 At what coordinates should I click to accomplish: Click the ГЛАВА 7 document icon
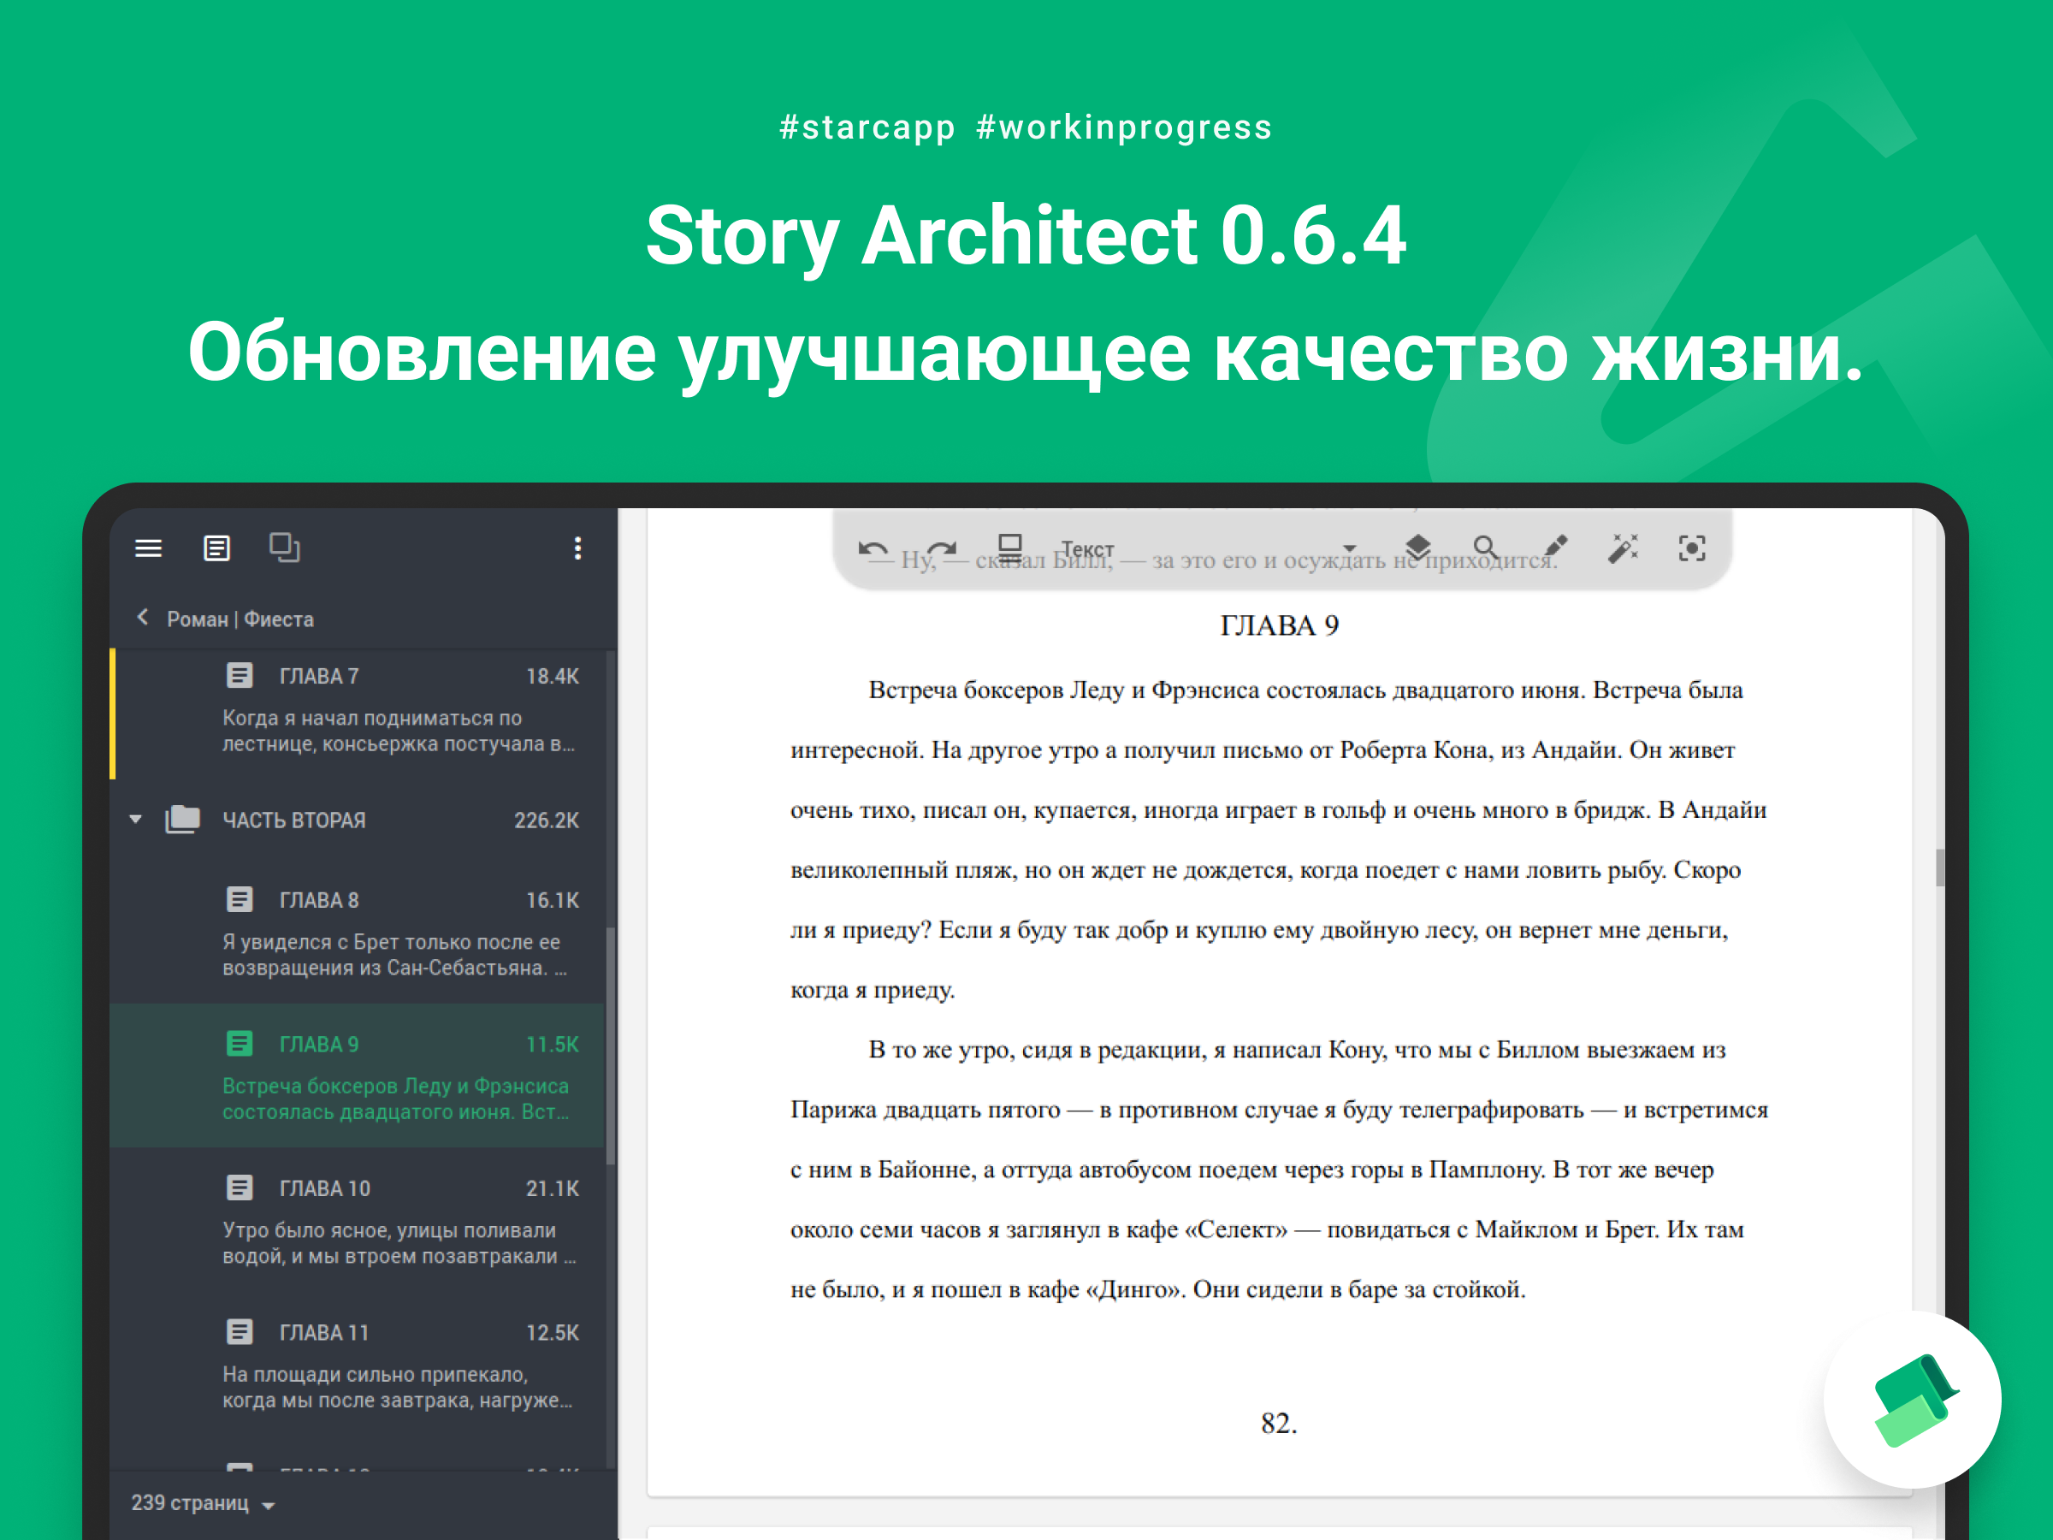(x=240, y=675)
